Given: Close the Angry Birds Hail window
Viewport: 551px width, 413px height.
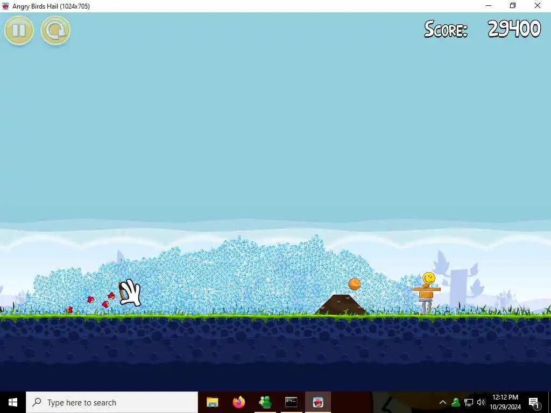Looking at the screenshot, I should (x=538, y=5).
